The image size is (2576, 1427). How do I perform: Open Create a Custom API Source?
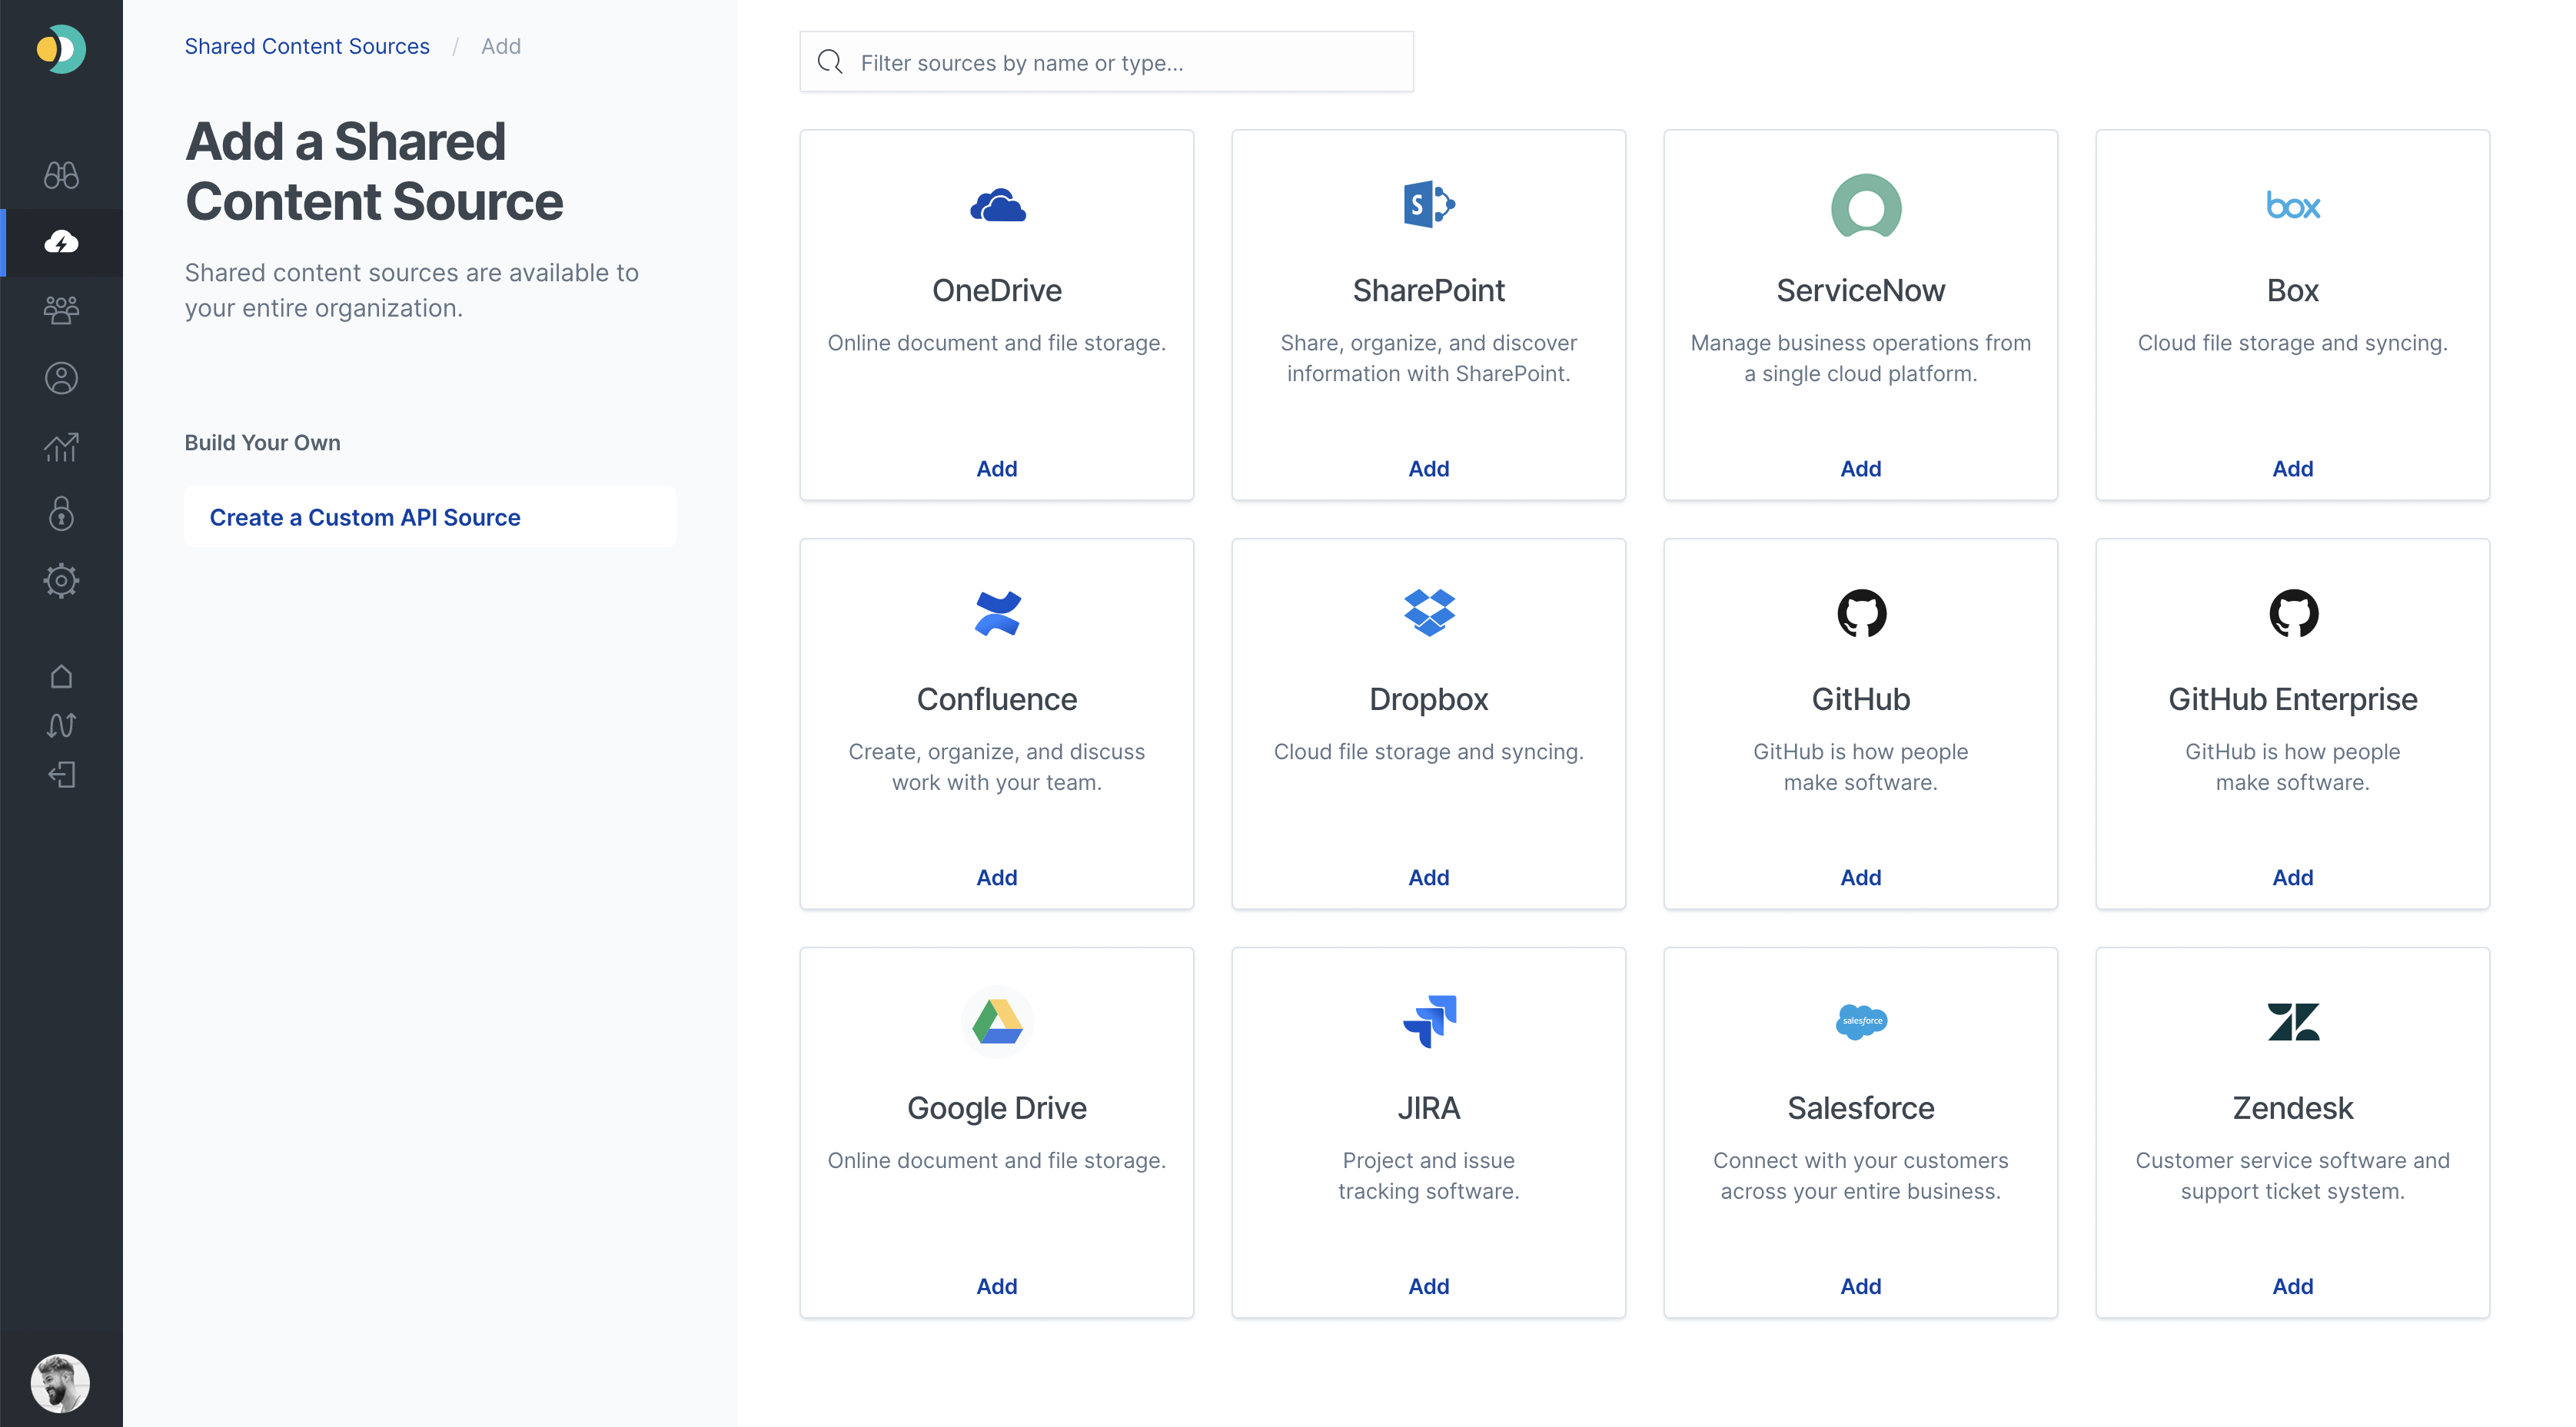coord(430,516)
